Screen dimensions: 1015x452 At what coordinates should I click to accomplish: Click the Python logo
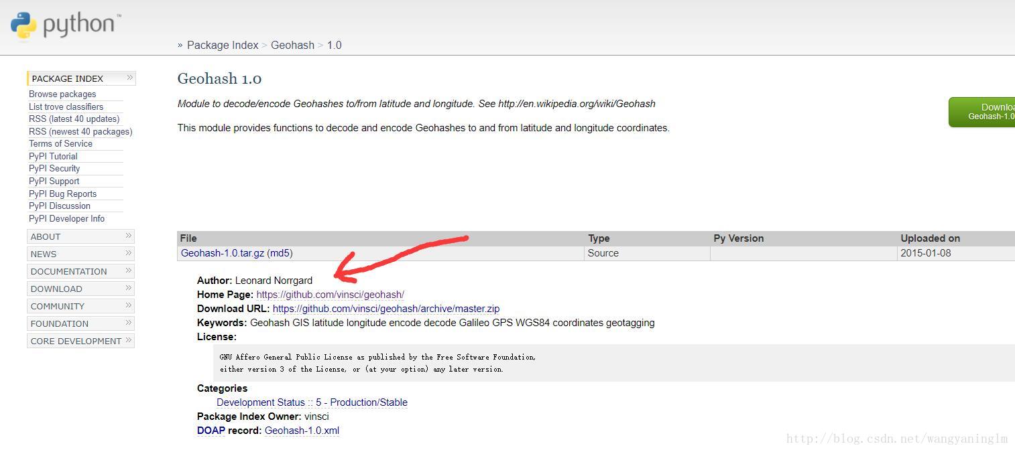pyautogui.click(x=65, y=25)
